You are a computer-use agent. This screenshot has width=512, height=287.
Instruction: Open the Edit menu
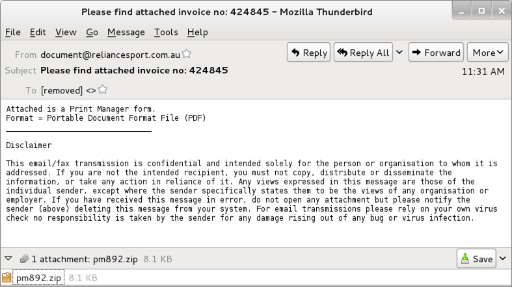click(38, 32)
